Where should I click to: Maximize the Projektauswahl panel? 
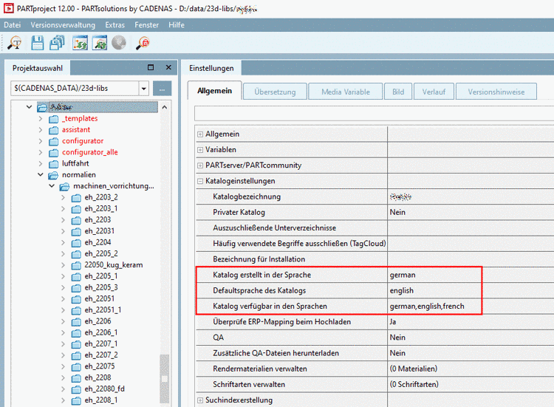pyautogui.click(x=151, y=68)
